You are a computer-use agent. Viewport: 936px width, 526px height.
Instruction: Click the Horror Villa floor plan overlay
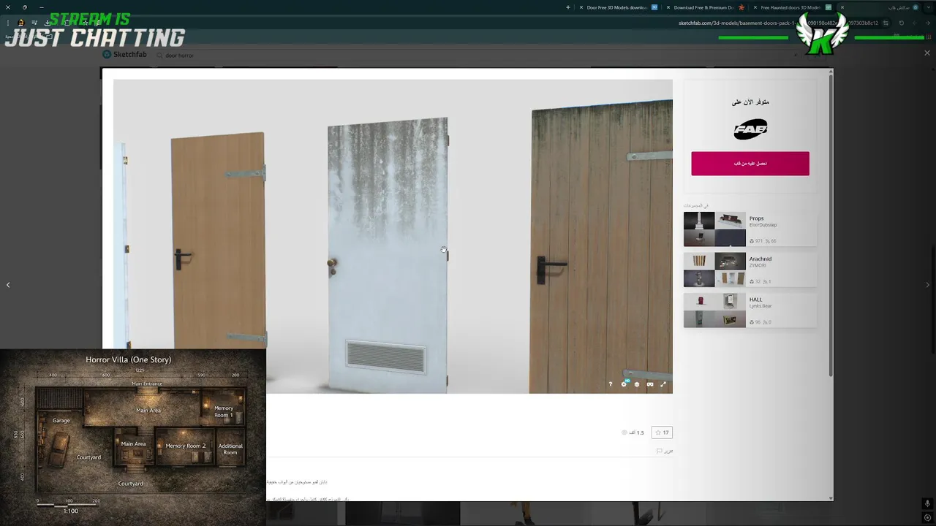click(133, 437)
